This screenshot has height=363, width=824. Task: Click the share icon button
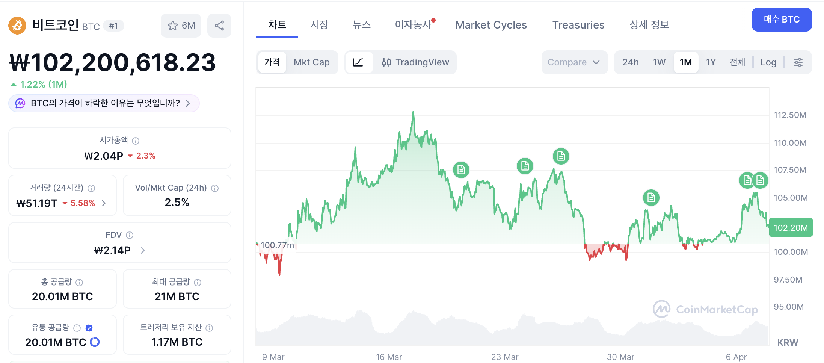(219, 26)
